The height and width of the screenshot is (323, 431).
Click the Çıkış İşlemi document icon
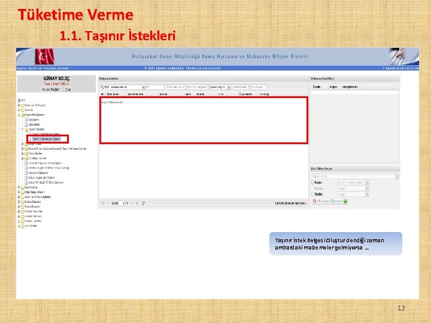pos(26,124)
